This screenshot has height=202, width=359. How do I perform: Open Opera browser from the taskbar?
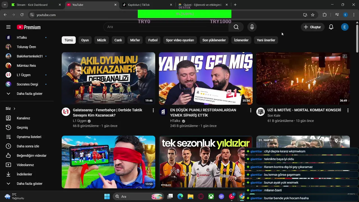click(201, 196)
